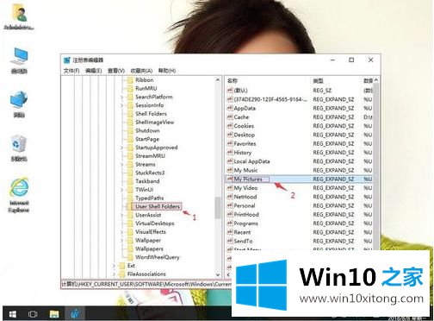This screenshot has height=321, width=434.
Task: Click the Programs string value icon
Action: coord(230,223)
